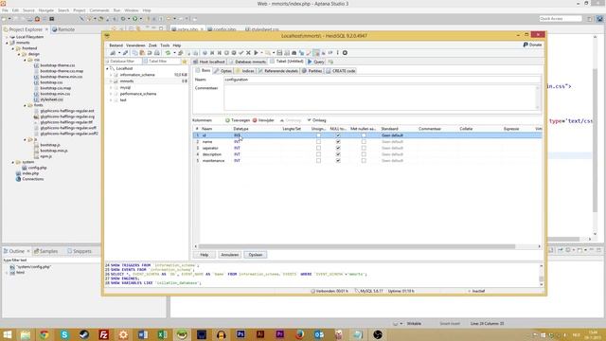The width and height of the screenshot is (606, 341).
Task: Expand the mysql database node
Action: click(x=111, y=88)
